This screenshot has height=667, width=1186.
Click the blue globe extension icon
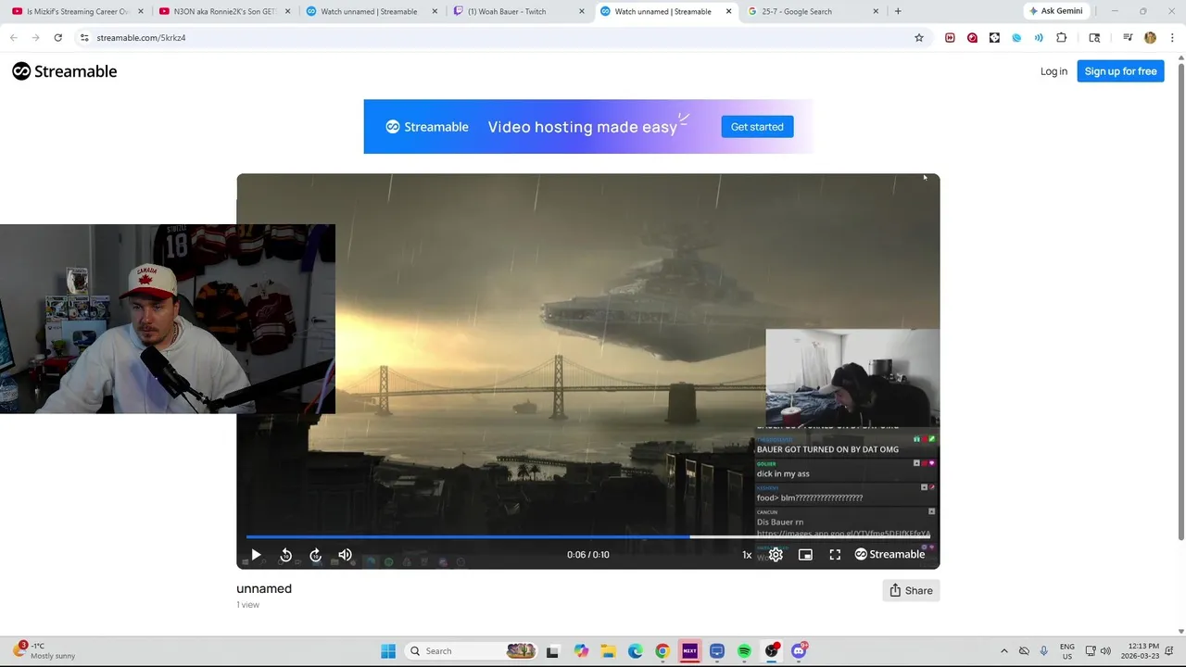click(1016, 38)
